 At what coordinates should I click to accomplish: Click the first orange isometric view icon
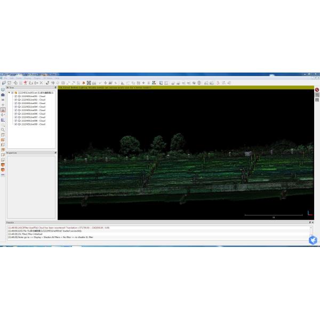pos(3,165)
